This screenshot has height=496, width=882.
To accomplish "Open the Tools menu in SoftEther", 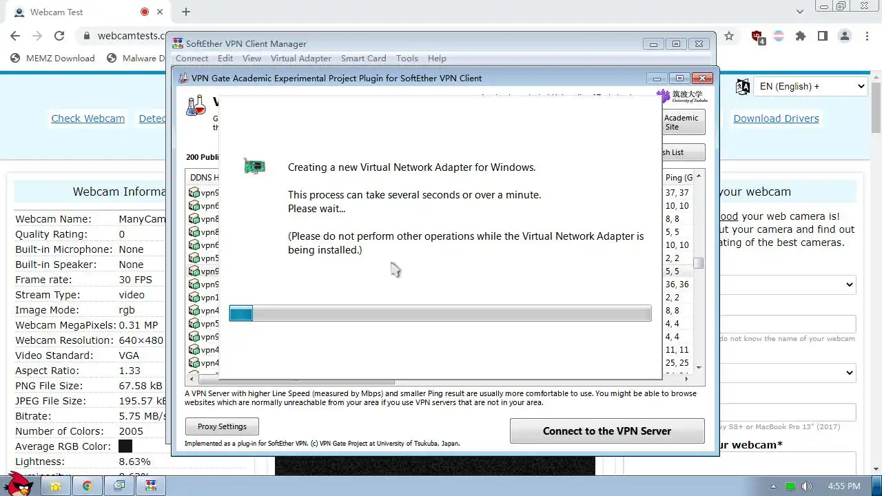I will [407, 59].
